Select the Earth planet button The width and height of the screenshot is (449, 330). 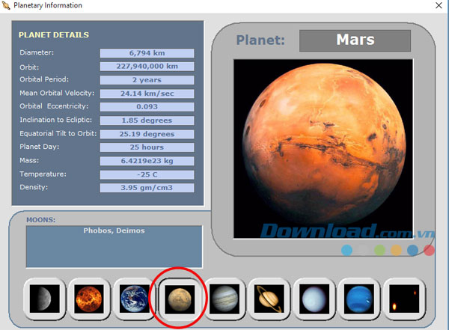tap(134, 299)
